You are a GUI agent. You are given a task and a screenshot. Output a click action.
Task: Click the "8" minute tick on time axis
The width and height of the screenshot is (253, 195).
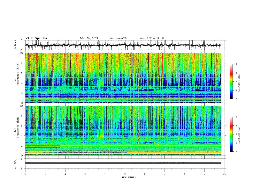(185, 174)
